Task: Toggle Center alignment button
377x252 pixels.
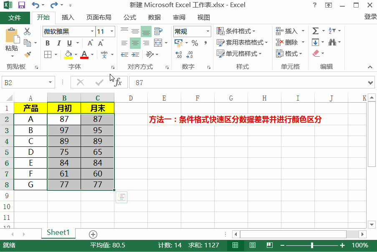Action: click(135, 43)
